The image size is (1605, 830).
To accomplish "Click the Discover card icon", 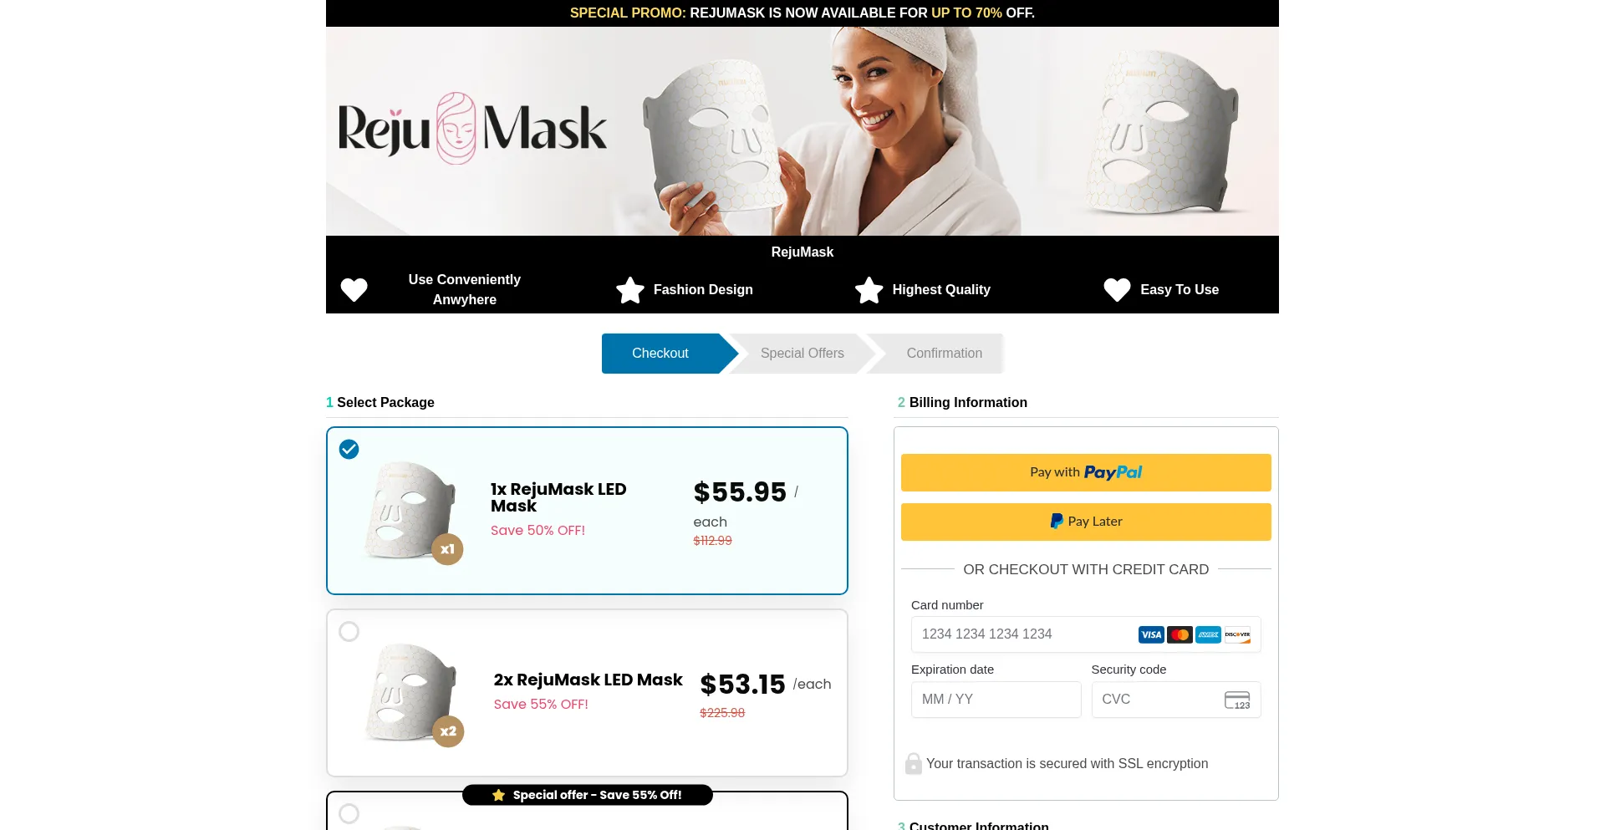I will coord(1237,635).
